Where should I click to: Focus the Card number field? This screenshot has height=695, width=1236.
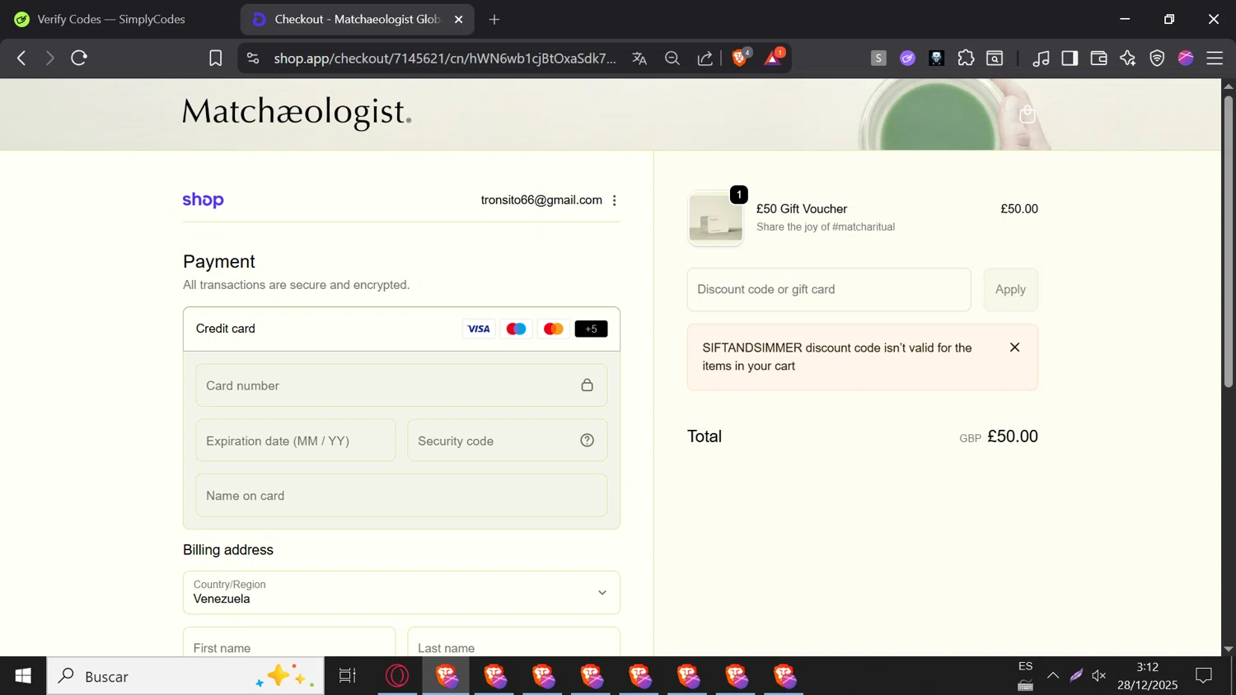point(401,385)
